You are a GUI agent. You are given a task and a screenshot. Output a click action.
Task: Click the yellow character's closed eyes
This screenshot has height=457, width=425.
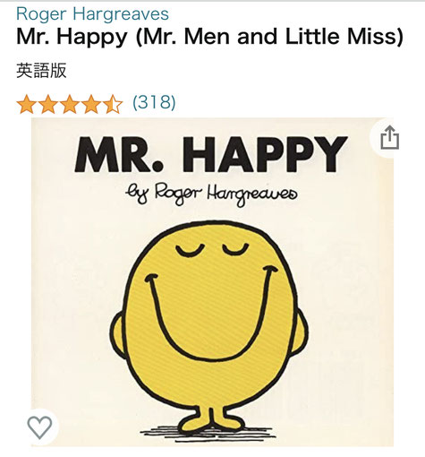(x=212, y=250)
